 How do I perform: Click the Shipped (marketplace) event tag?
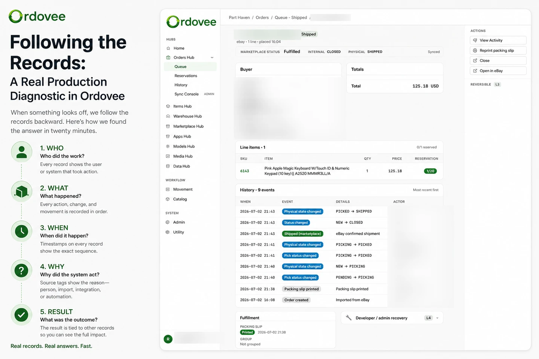coord(302,234)
